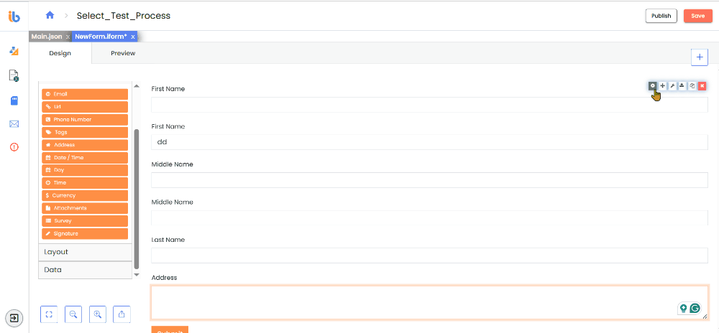This screenshot has width=719, height=333.
Task: Toggle fullscreen fit view icon
Action: coord(49,314)
